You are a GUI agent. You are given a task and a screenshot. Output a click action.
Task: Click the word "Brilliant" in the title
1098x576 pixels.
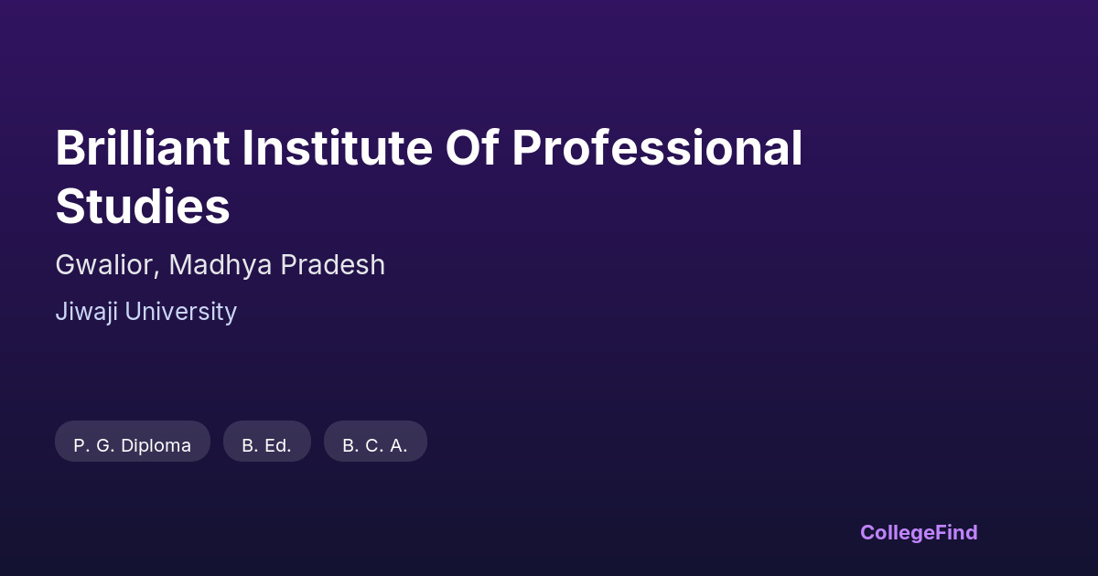coord(141,148)
